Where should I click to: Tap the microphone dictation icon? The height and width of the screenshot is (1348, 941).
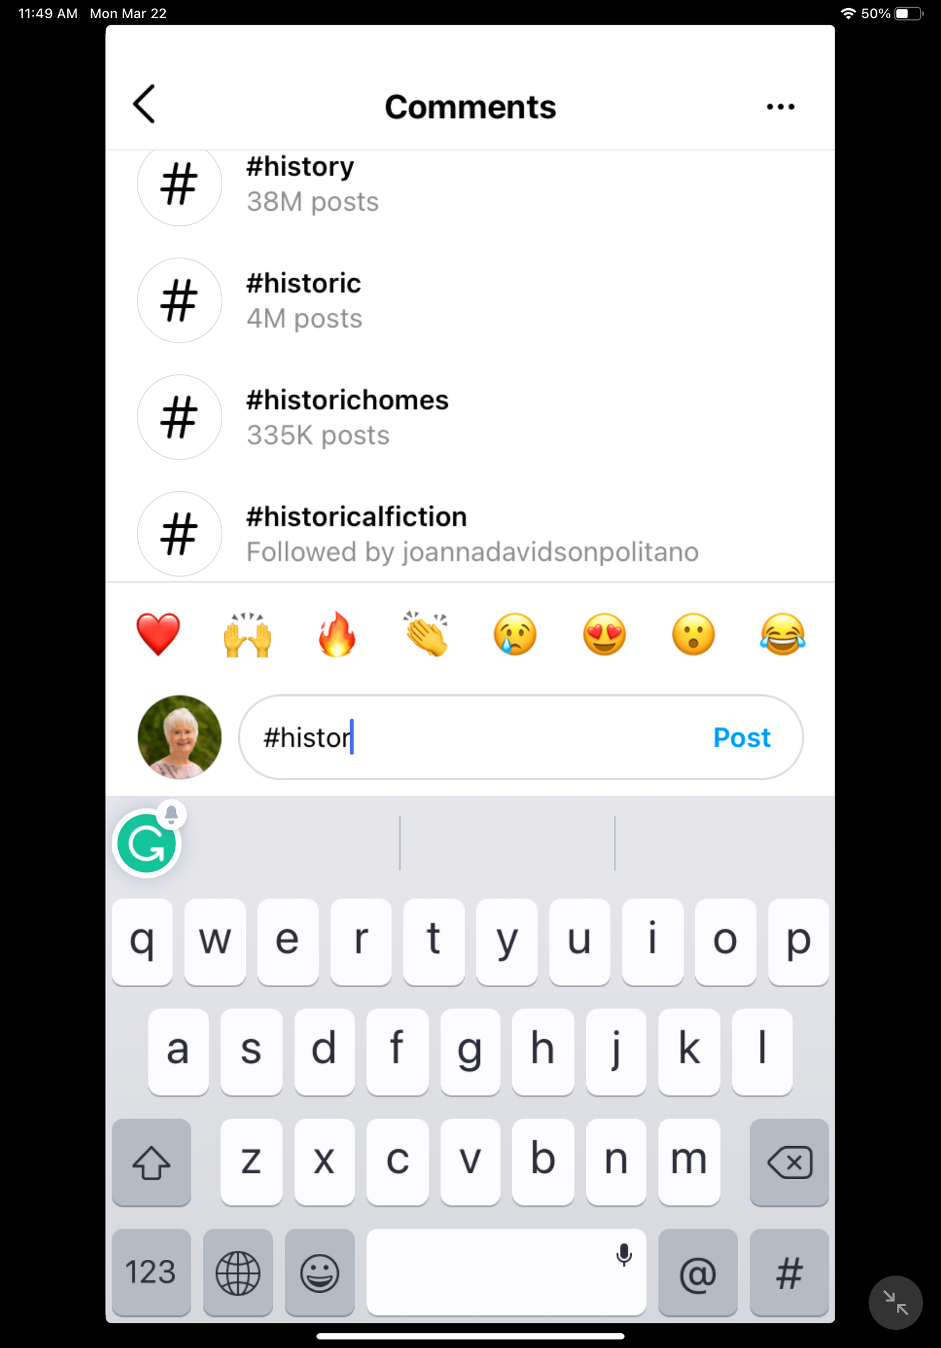click(623, 1256)
